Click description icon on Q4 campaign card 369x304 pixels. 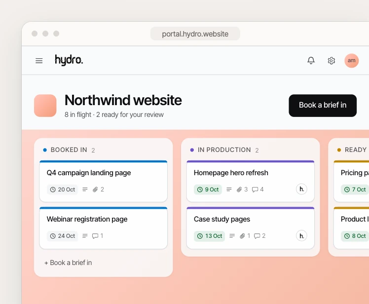pyautogui.click(x=85, y=190)
